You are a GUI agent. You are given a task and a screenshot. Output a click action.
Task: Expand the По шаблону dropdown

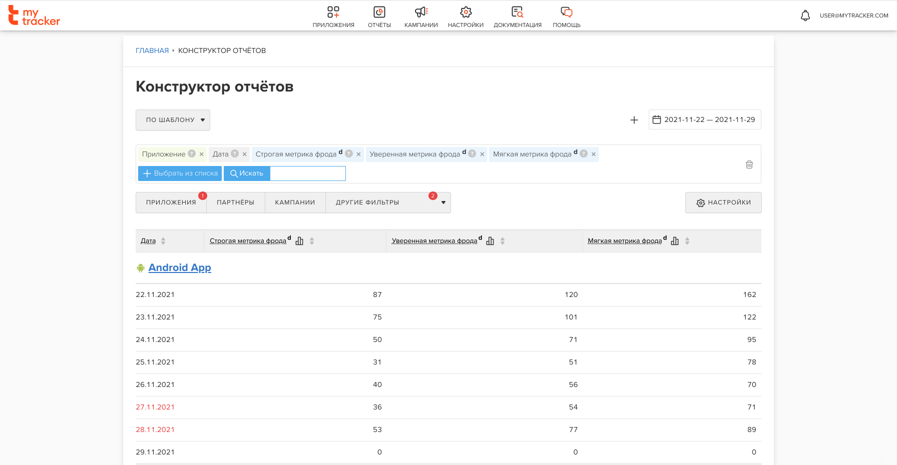coord(173,120)
